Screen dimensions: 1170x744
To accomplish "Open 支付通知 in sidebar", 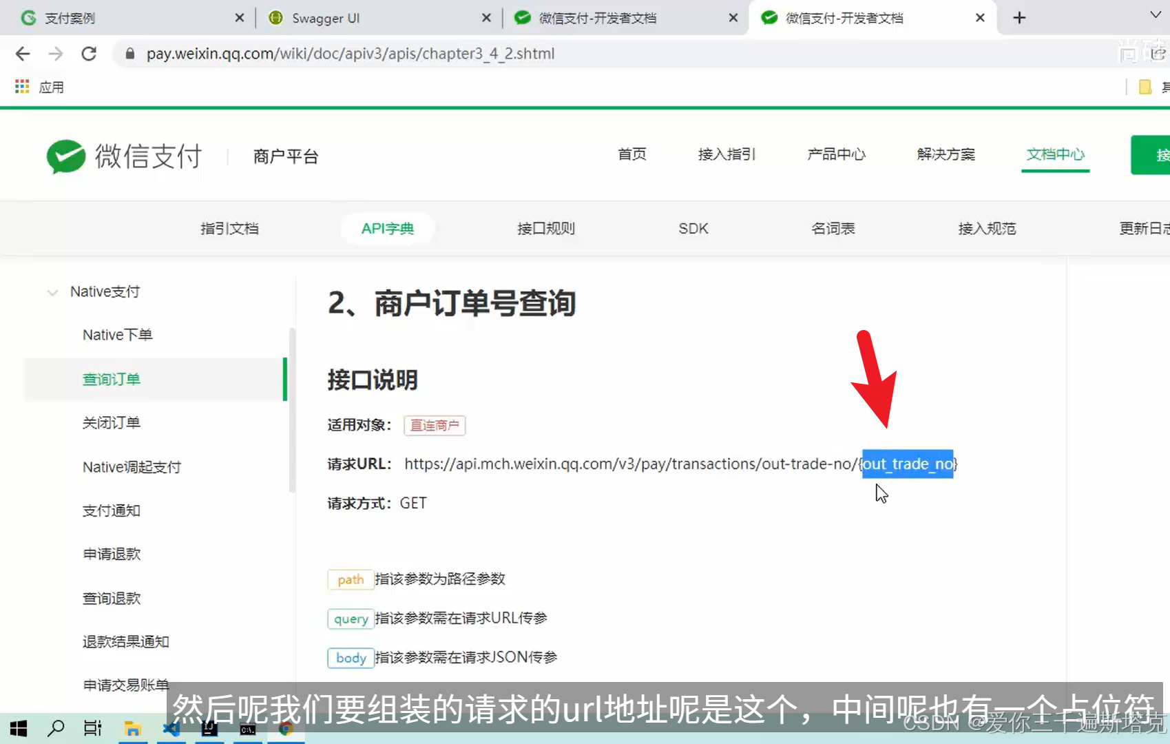I will pos(112,510).
